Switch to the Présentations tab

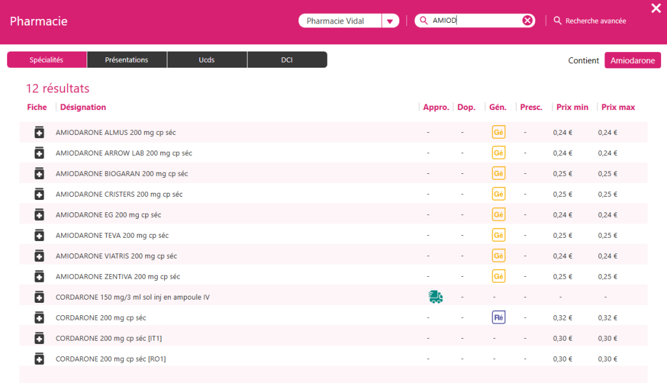(126, 59)
